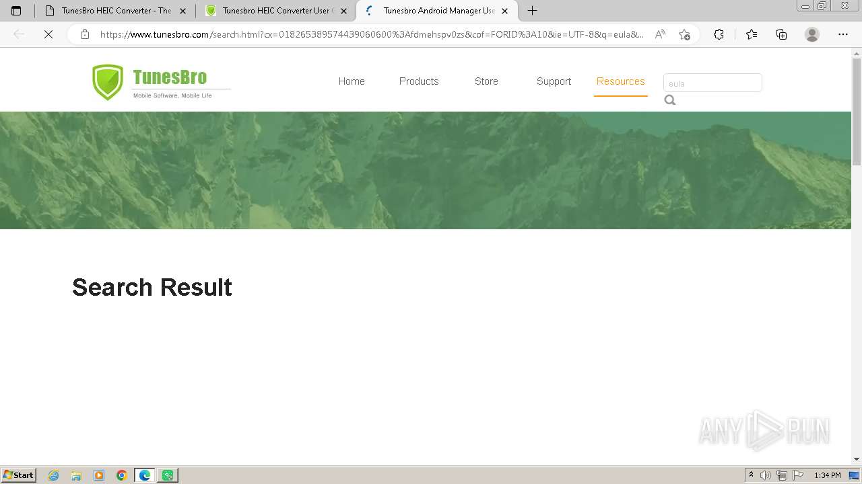Open File Explorer from taskbar
The height and width of the screenshot is (484, 862).
click(76, 475)
